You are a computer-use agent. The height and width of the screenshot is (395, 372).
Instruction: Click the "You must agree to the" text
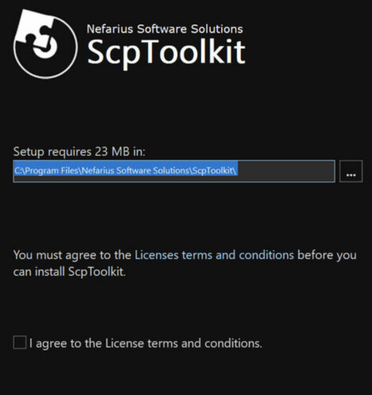coord(72,255)
